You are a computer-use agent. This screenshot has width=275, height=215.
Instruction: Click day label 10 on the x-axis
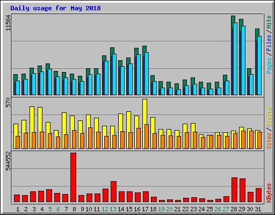[x=89, y=209]
